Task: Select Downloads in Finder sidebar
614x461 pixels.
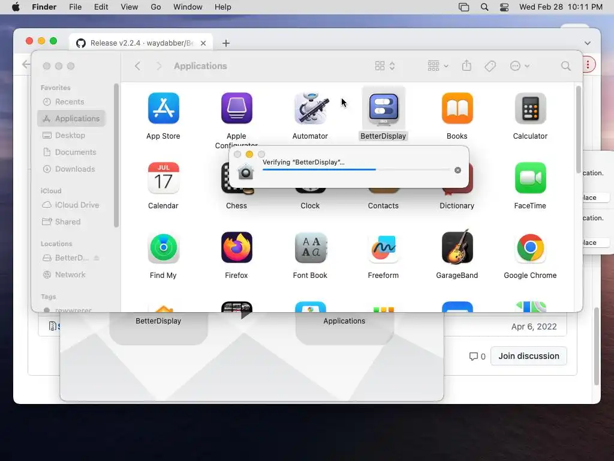Action: [x=71, y=169]
